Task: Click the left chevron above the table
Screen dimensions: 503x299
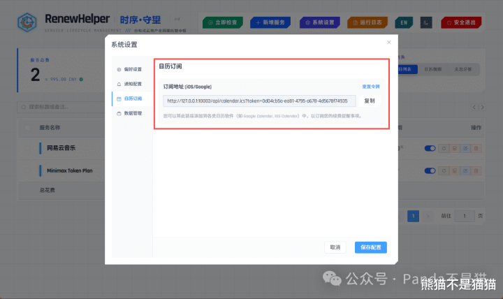Action: [474, 107]
